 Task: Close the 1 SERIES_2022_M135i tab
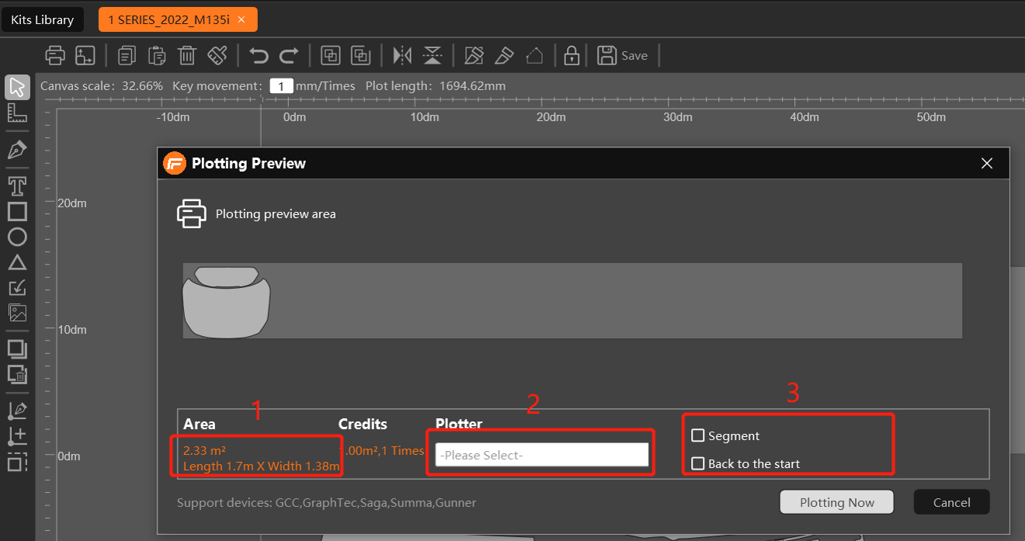tap(241, 20)
